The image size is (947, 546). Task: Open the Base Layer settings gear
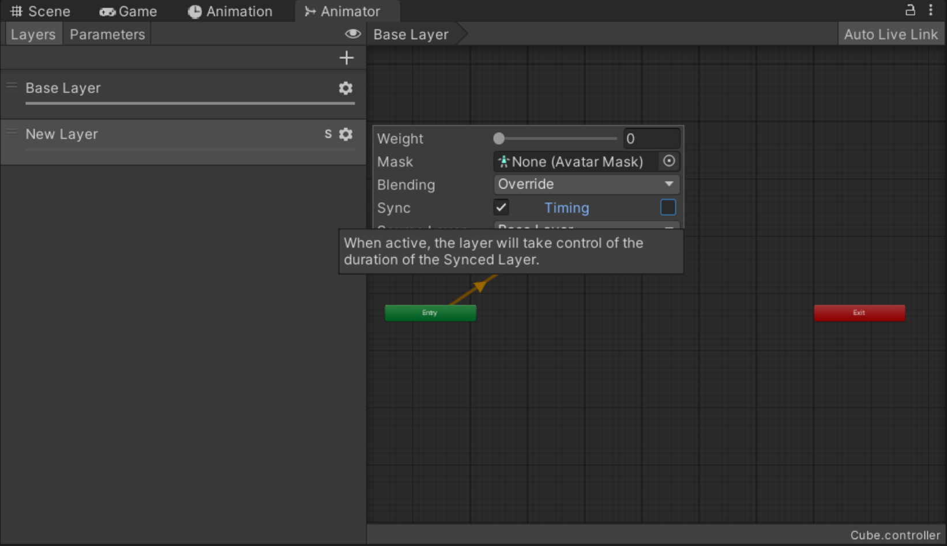click(x=345, y=88)
